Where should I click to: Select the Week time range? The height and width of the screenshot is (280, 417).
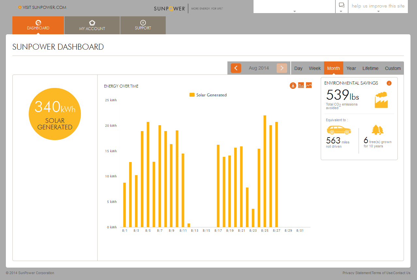315,68
